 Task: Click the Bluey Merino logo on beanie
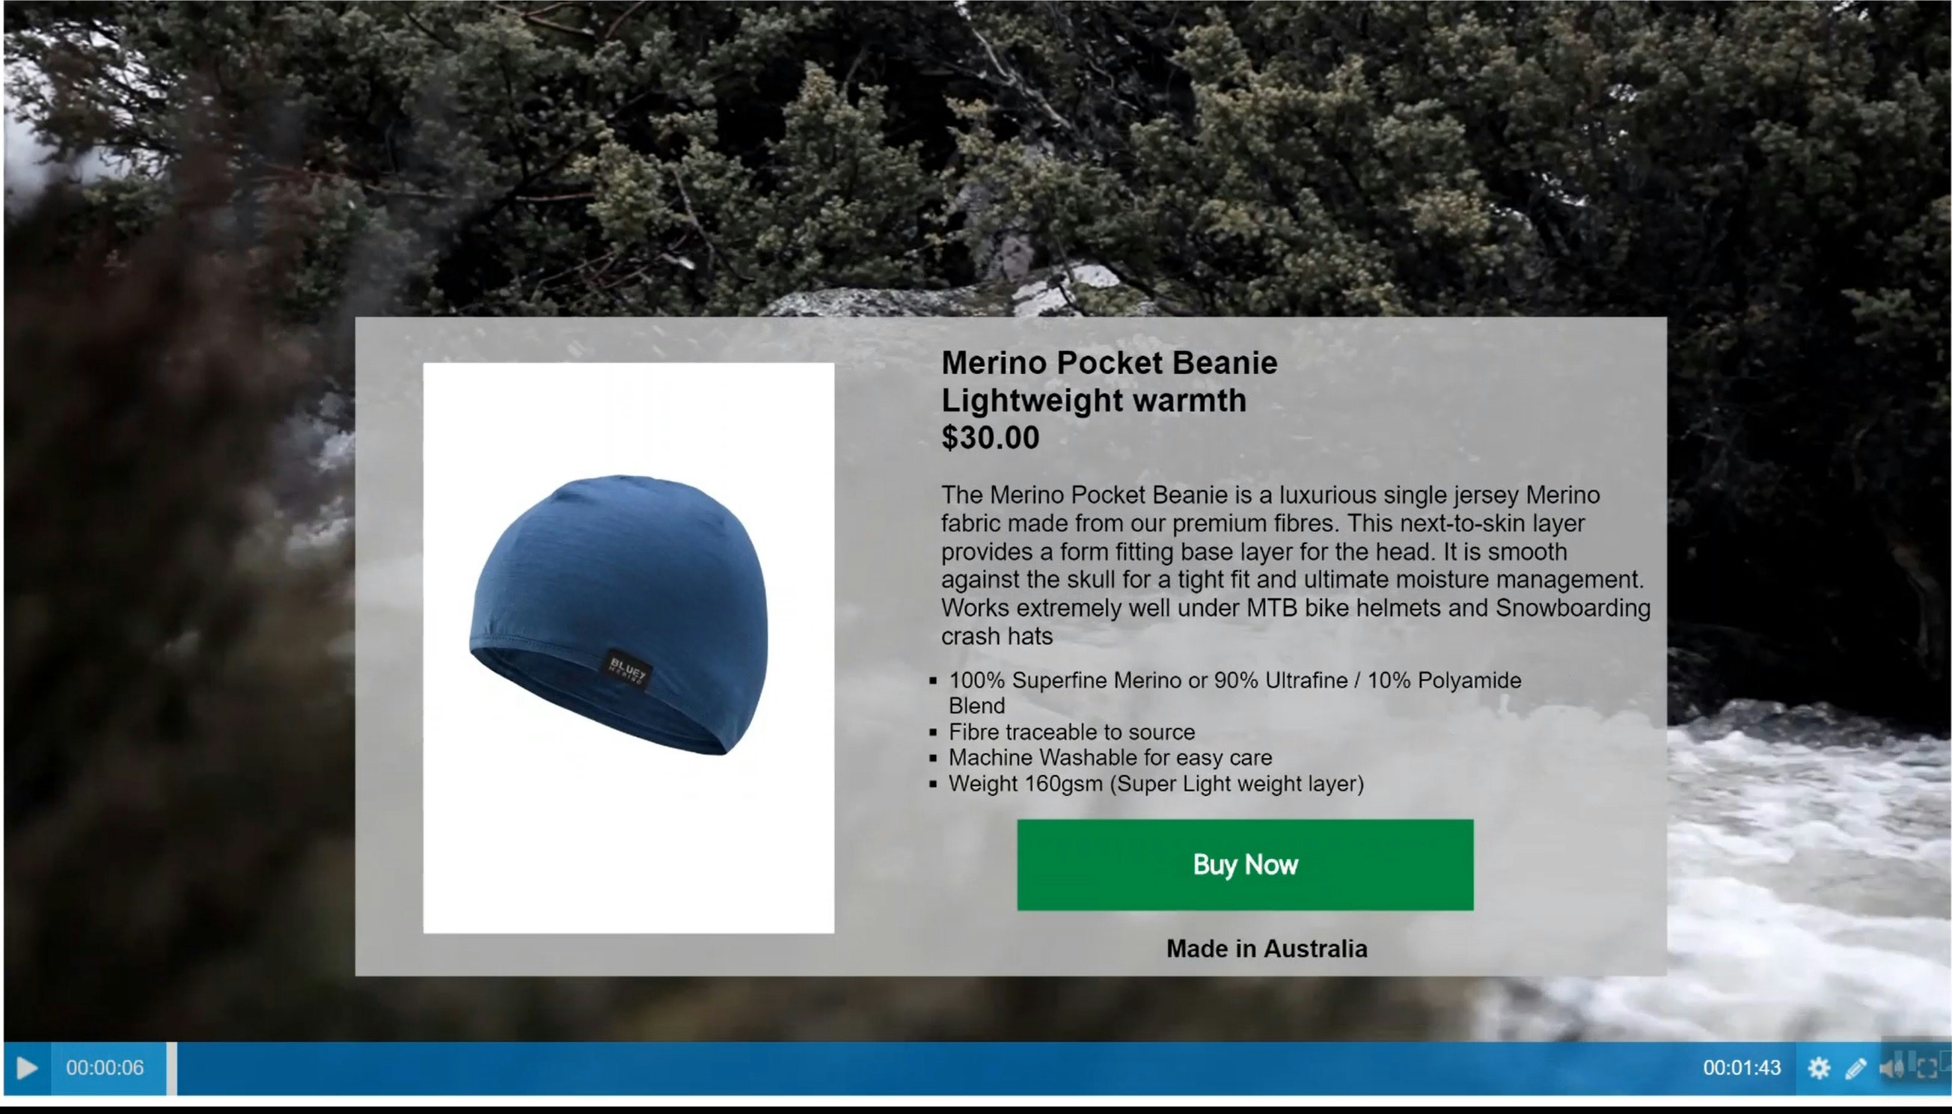pos(628,672)
